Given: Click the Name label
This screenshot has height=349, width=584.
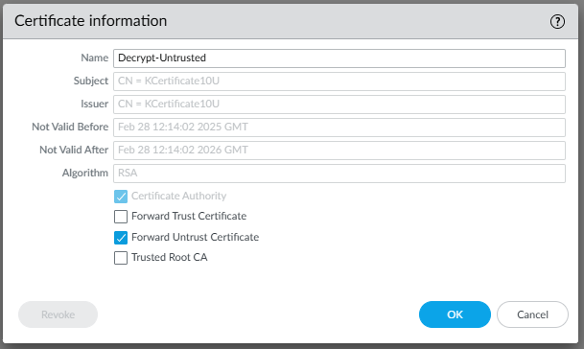Looking at the screenshot, I should [95, 58].
